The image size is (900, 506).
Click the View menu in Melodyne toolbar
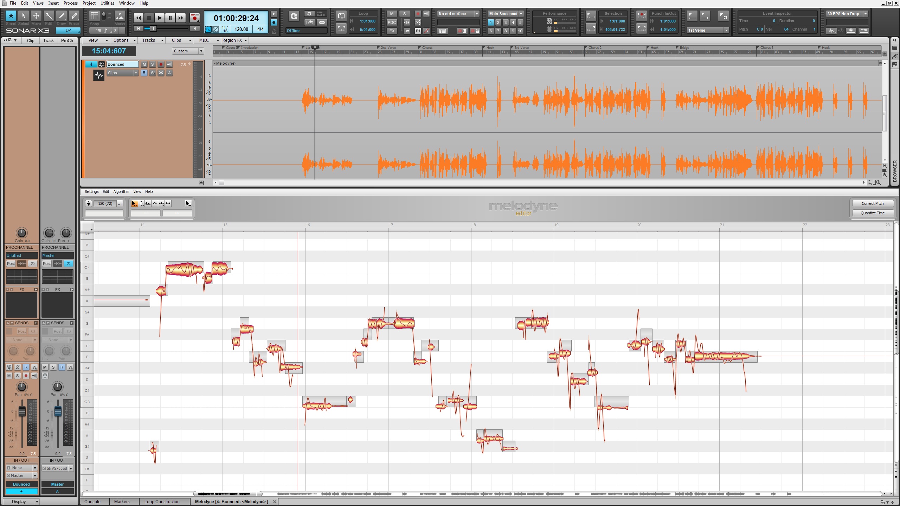[x=137, y=192]
